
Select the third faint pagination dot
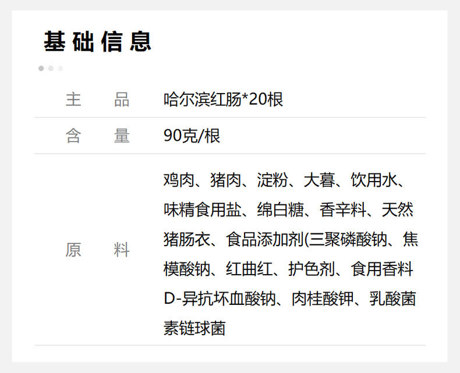tap(60, 68)
